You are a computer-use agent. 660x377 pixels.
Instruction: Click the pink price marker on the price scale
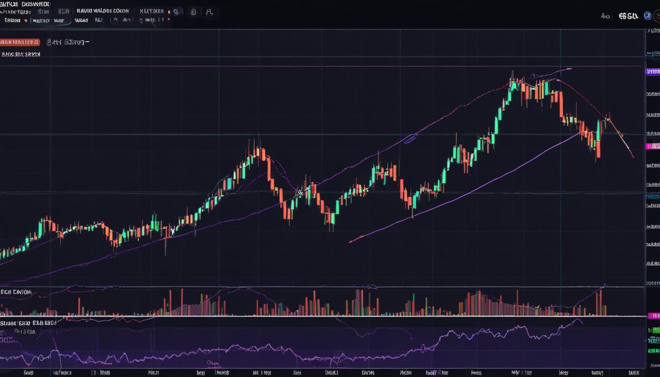point(652,145)
